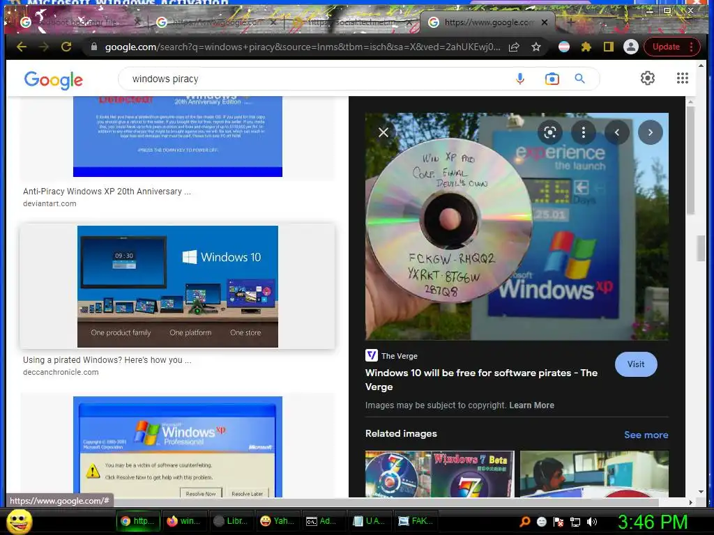Viewport: 714px width, 535px height.
Task: Click the preview panel vertical scrollbar thumb
Action: 691,161
